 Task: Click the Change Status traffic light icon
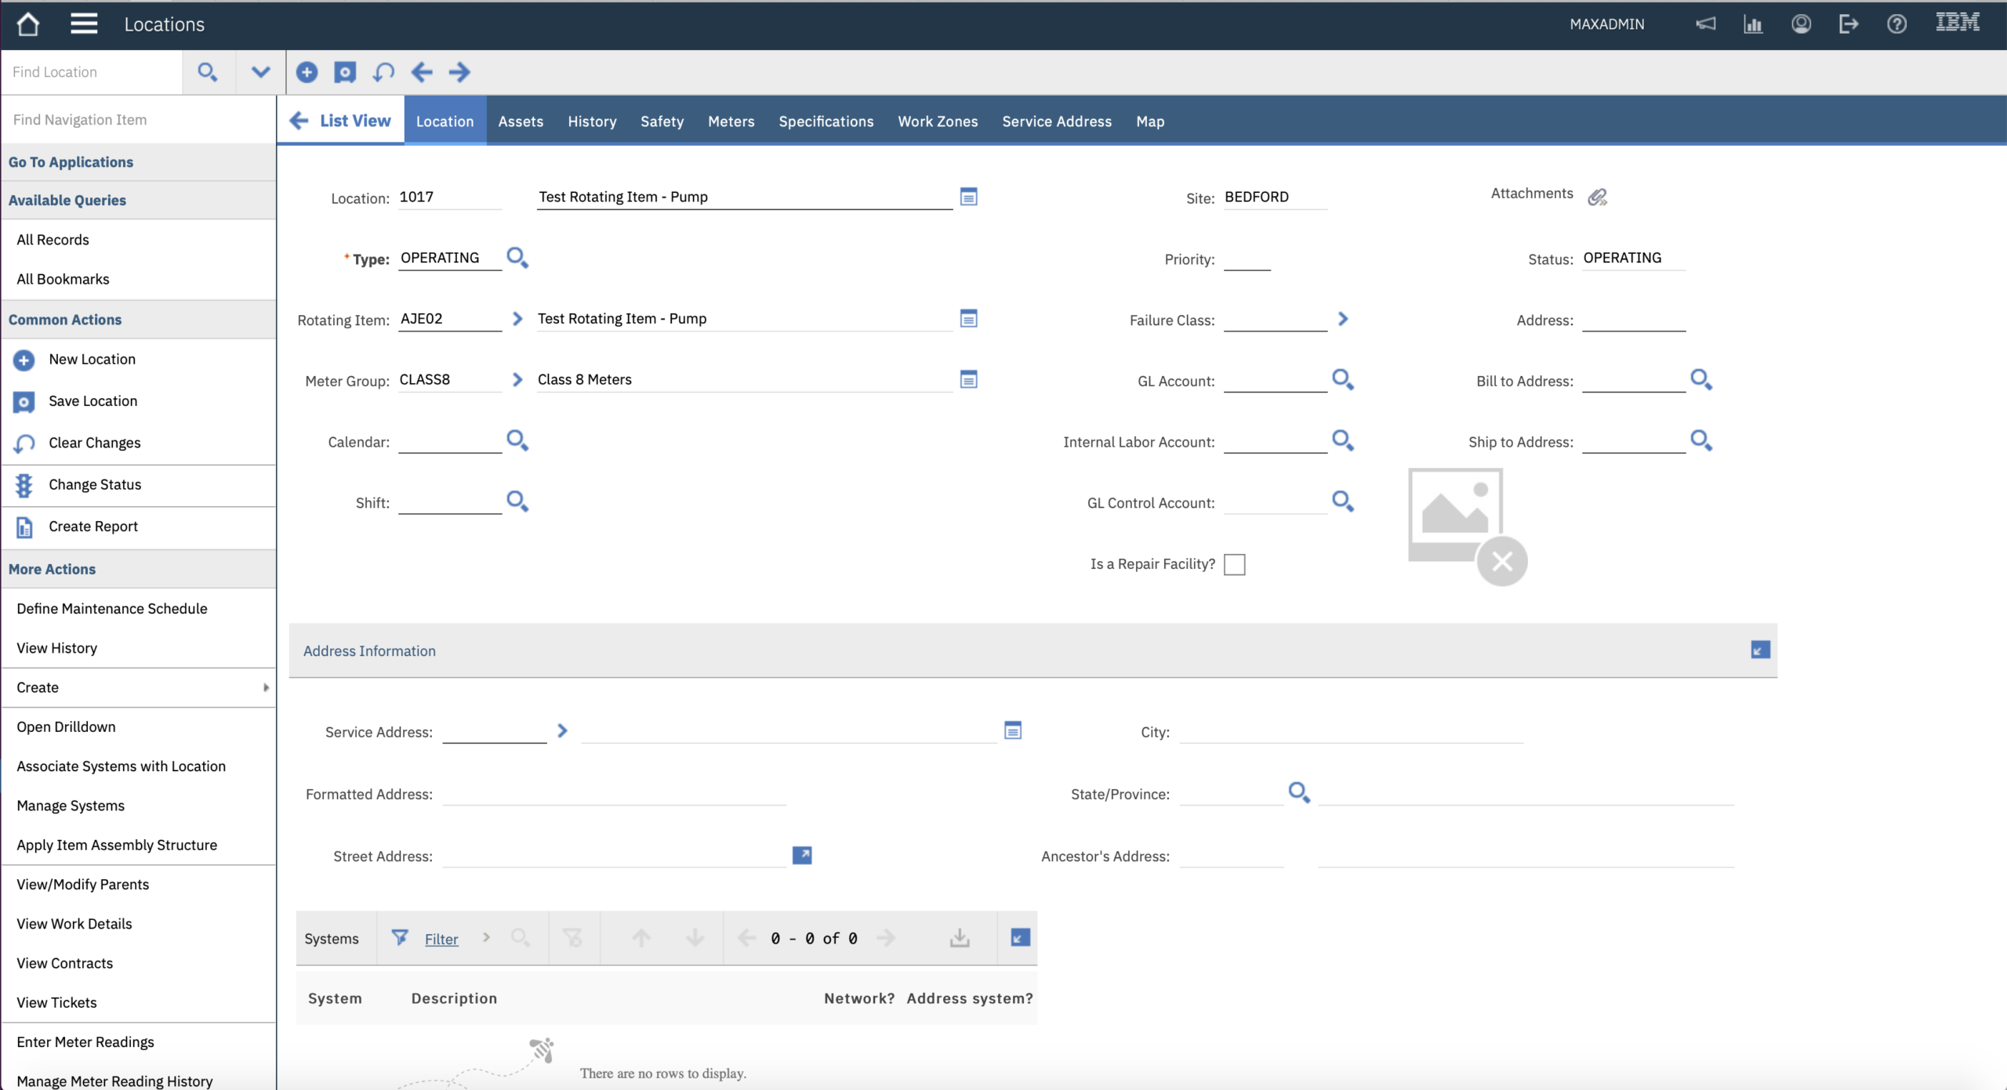click(24, 485)
